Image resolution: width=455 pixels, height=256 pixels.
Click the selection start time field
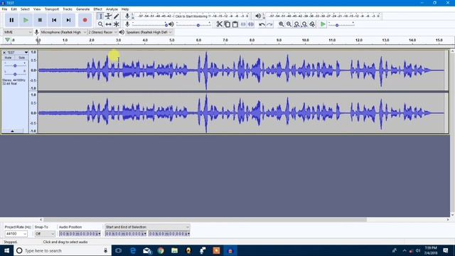[x=125, y=234]
